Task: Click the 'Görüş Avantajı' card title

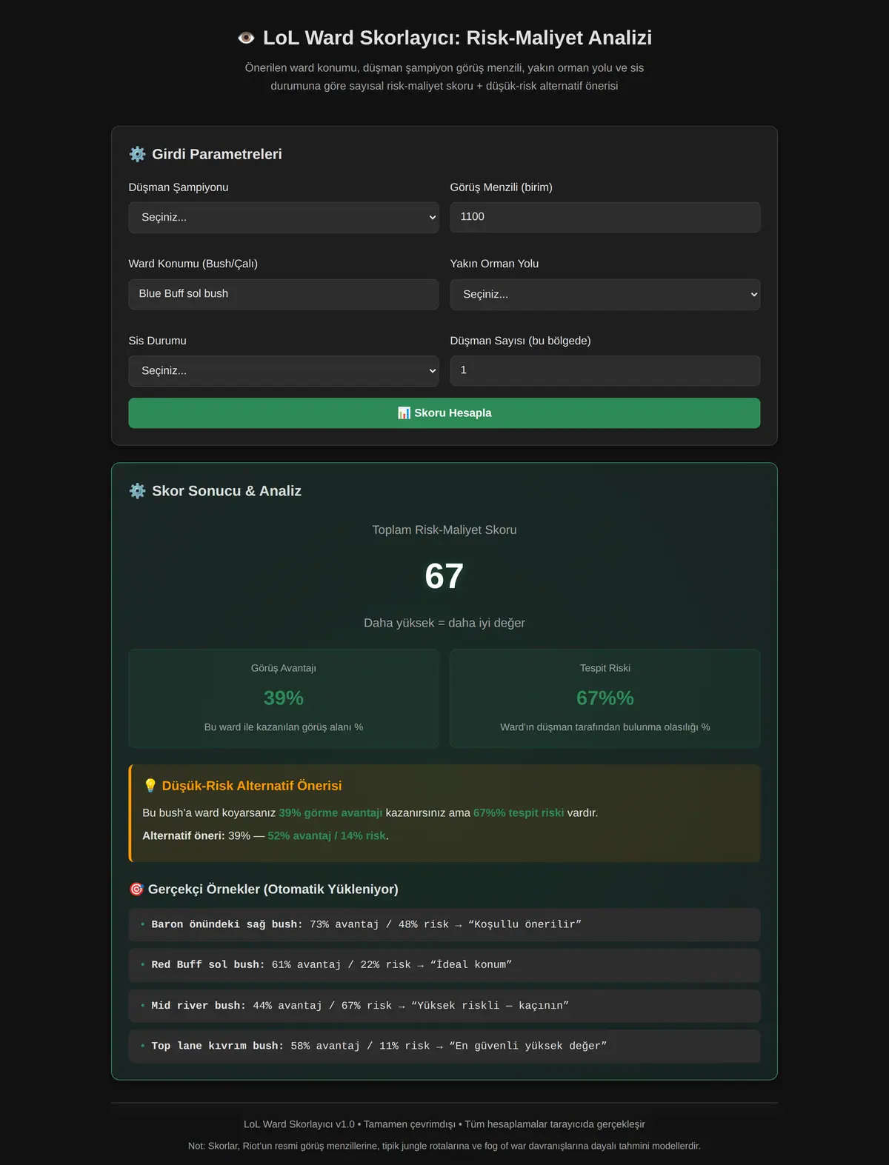Action: 284,668
